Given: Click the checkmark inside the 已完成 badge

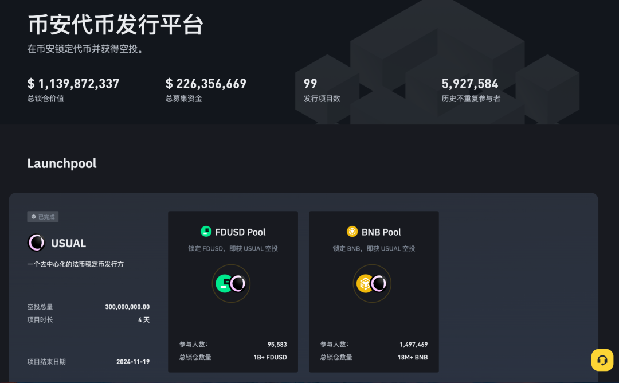Looking at the screenshot, I should pyautogui.click(x=32, y=216).
